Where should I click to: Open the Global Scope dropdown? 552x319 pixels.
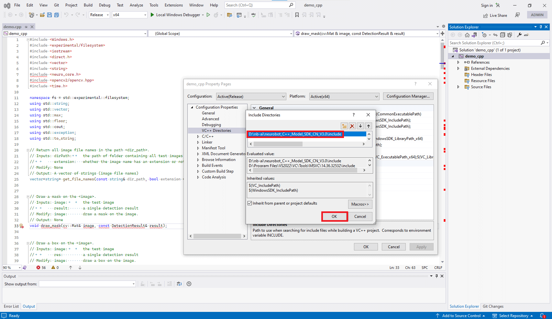click(221, 34)
